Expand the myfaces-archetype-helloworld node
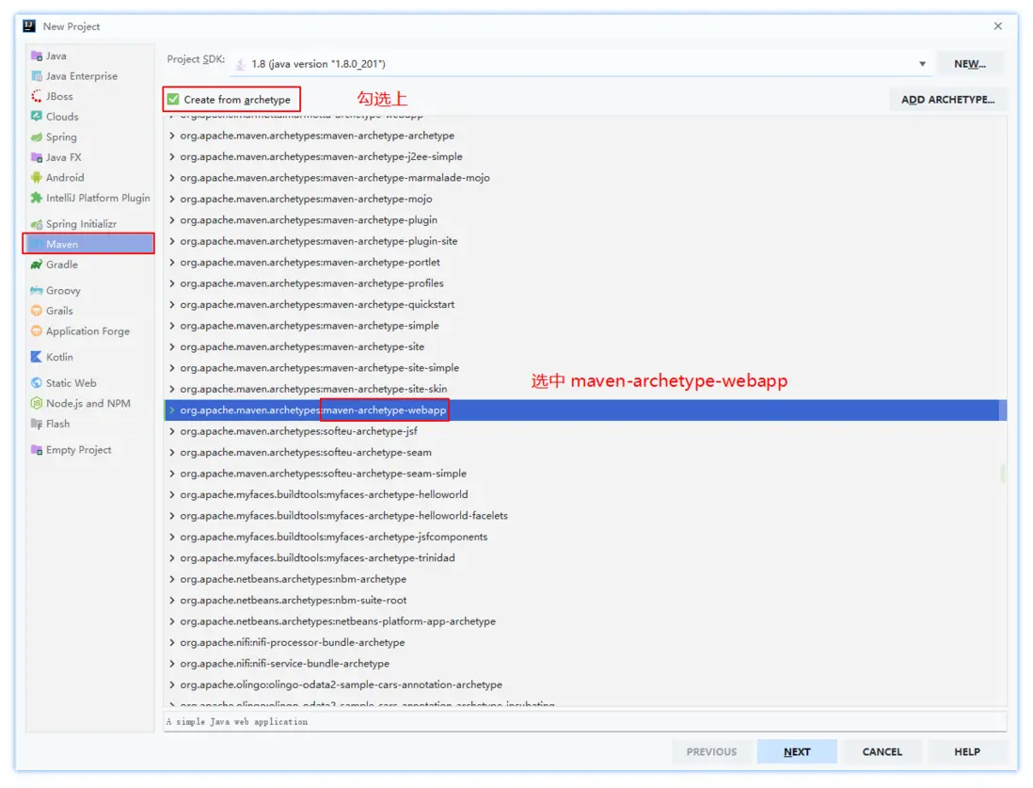This screenshot has width=1033, height=788. click(172, 494)
